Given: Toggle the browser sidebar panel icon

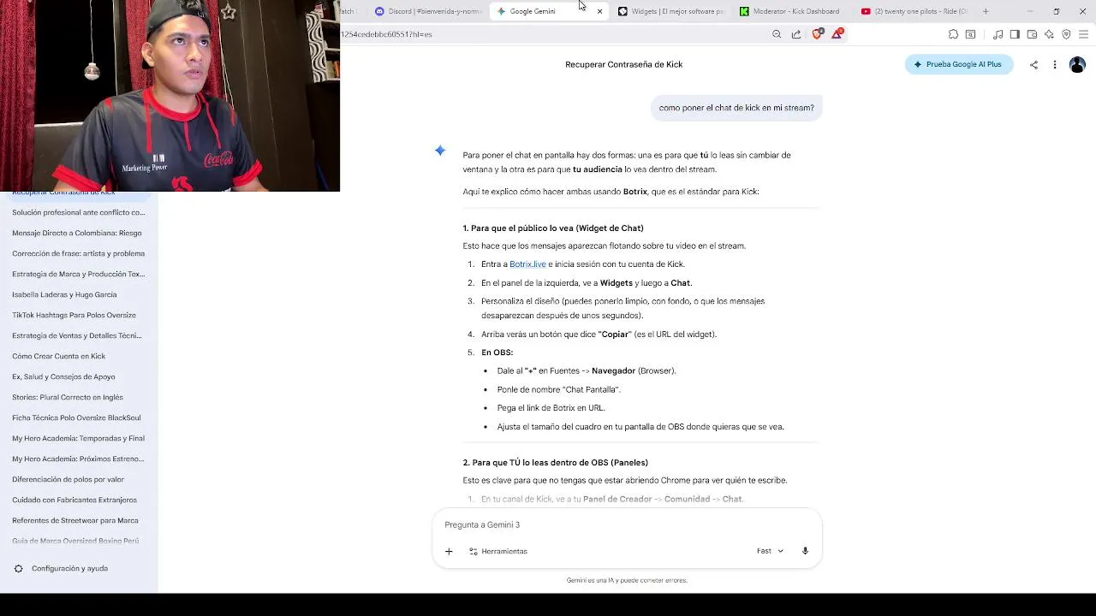Looking at the screenshot, I should click(x=1015, y=34).
